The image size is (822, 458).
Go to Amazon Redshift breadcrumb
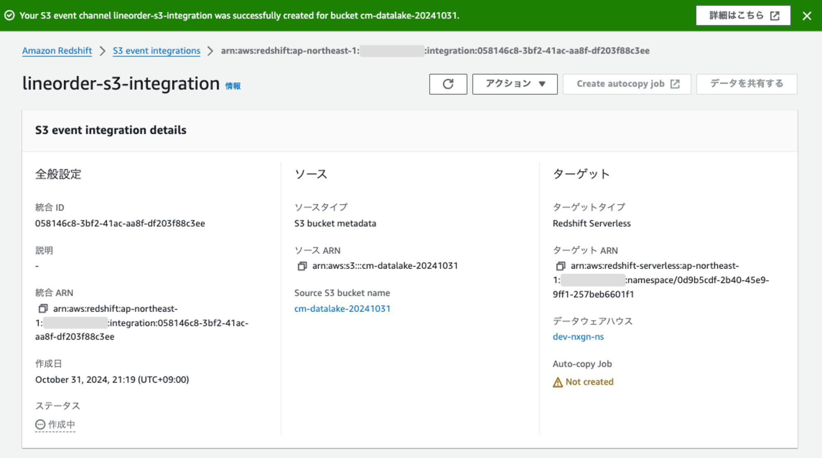click(57, 50)
